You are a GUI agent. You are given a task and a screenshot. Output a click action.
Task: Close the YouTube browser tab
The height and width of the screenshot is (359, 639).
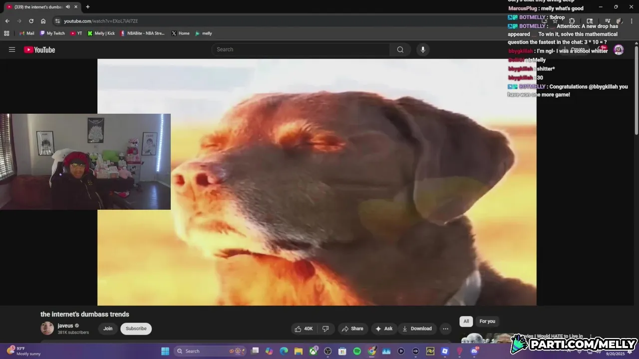pos(75,7)
